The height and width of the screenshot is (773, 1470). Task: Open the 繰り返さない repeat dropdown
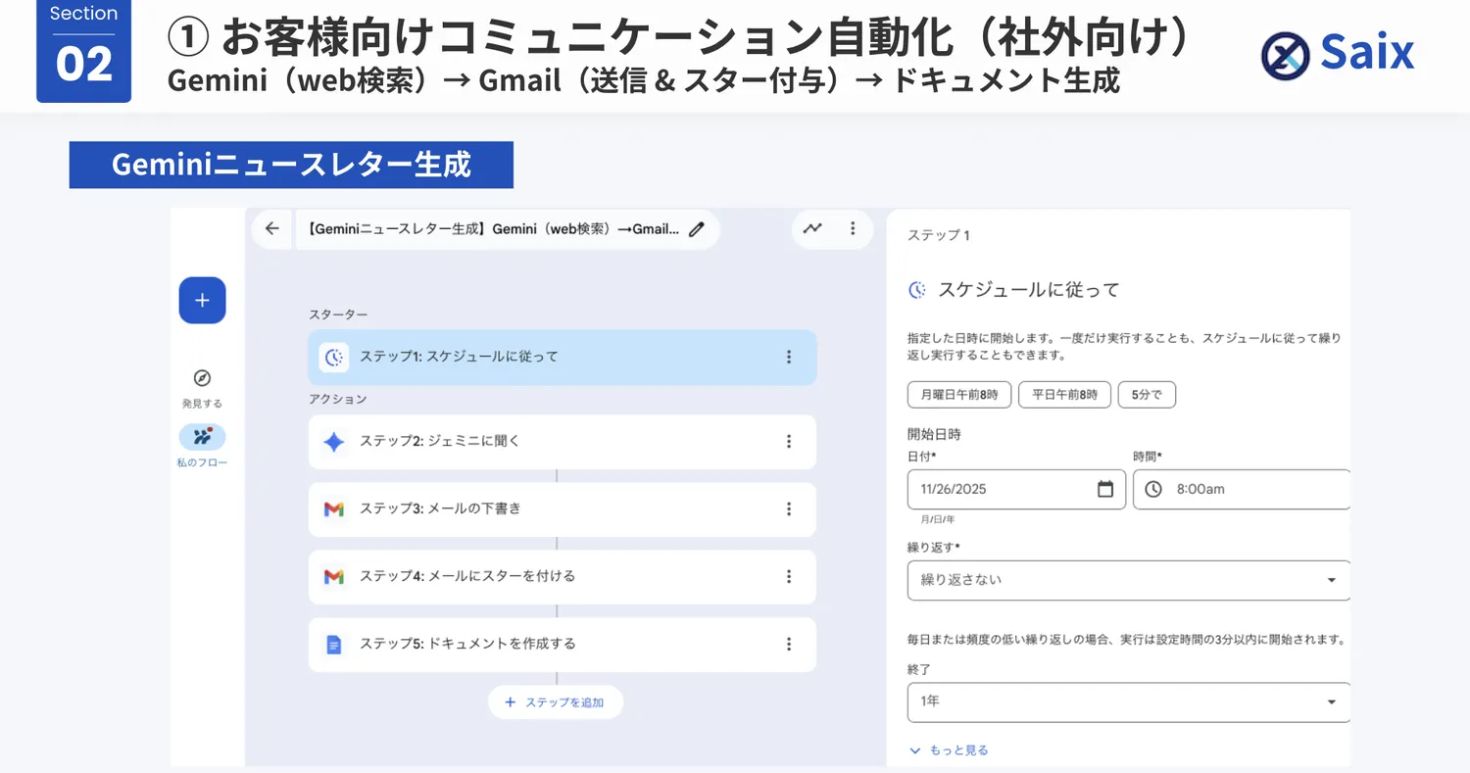[x=1129, y=580]
